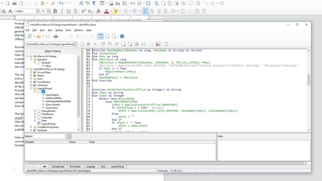Click the Run BASIC play icon
The image size is (322, 181).
click(x=88, y=44)
